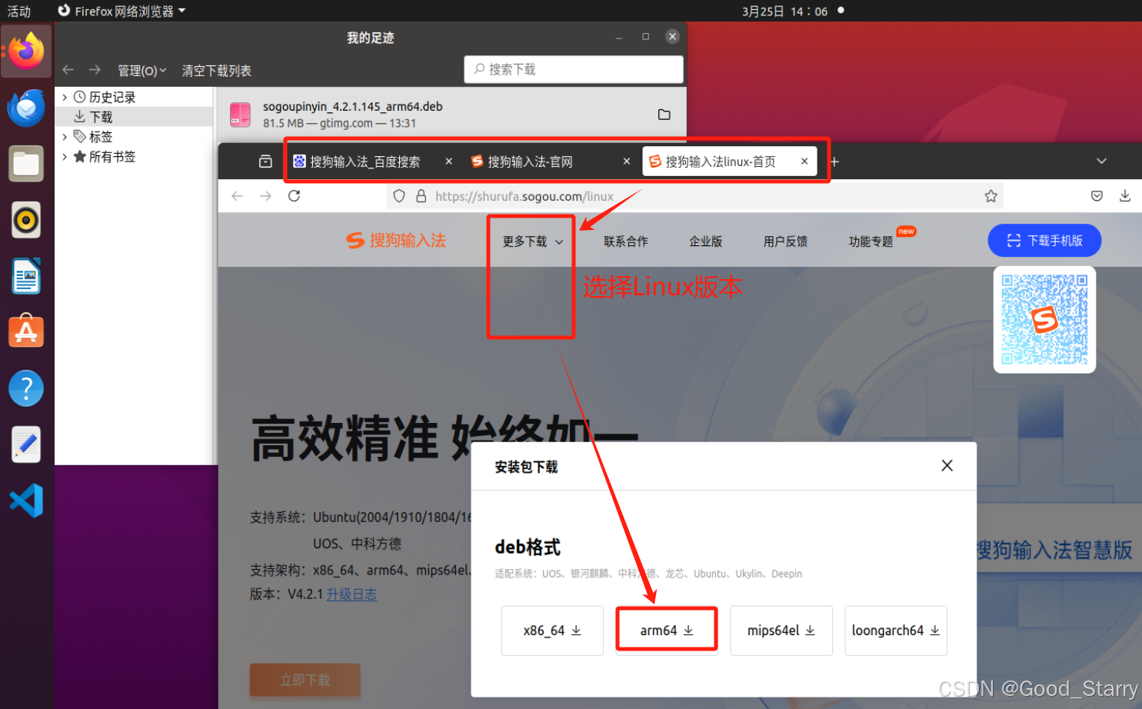Image resolution: width=1142 pixels, height=709 pixels.
Task: Open the browser downloads panel arrow
Action: [1125, 196]
